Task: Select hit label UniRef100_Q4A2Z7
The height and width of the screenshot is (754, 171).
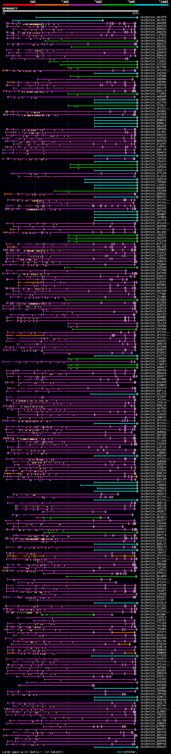Action: [153, 44]
